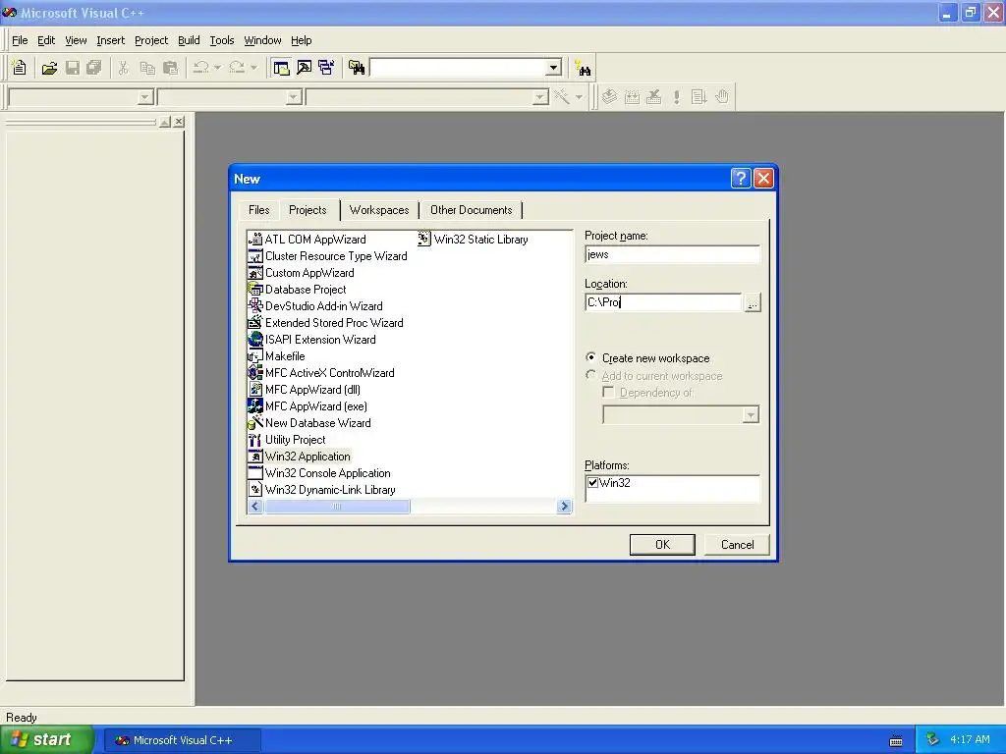Open the Help menu
The image size is (1006, 754).
tap(301, 40)
